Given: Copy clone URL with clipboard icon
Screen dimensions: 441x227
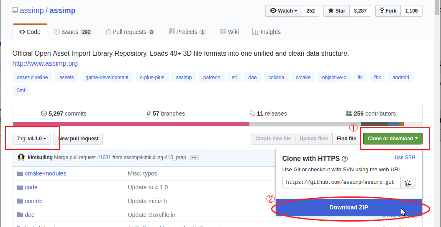Looking at the screenshot, I should coord(408,183).
